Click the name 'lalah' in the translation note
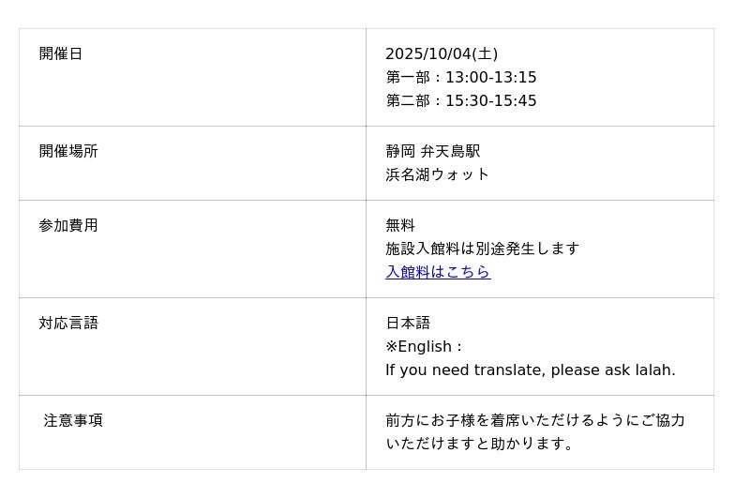 click(653, 370)
